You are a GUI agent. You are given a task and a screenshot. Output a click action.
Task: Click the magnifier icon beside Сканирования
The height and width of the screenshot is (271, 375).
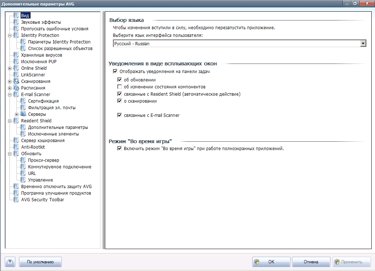pyautogui.click(x=16, y=81)
